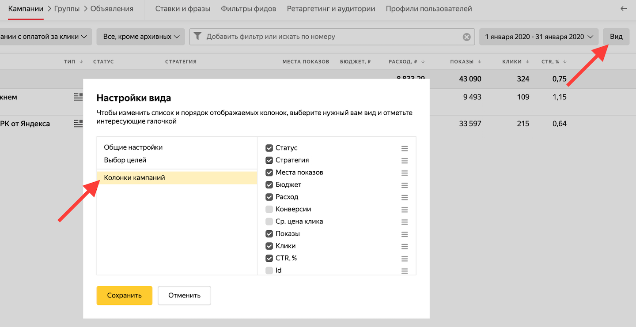This screenshot has height=327, width=636.
Task: Click the Отменить button
Action: point(185,296)
